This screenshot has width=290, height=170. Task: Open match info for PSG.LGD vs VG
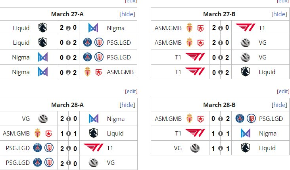point(68,163)
